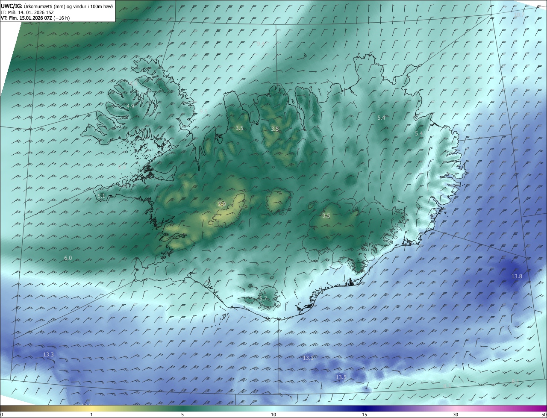Click the 4.9 value label in the Westfjords

130,106
